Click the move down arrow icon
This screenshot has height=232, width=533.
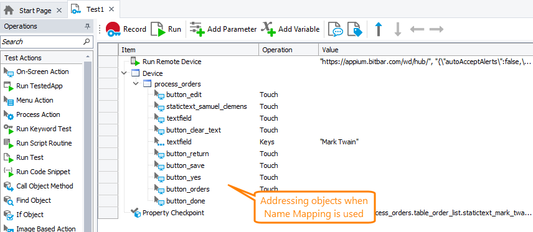(398, 29)
